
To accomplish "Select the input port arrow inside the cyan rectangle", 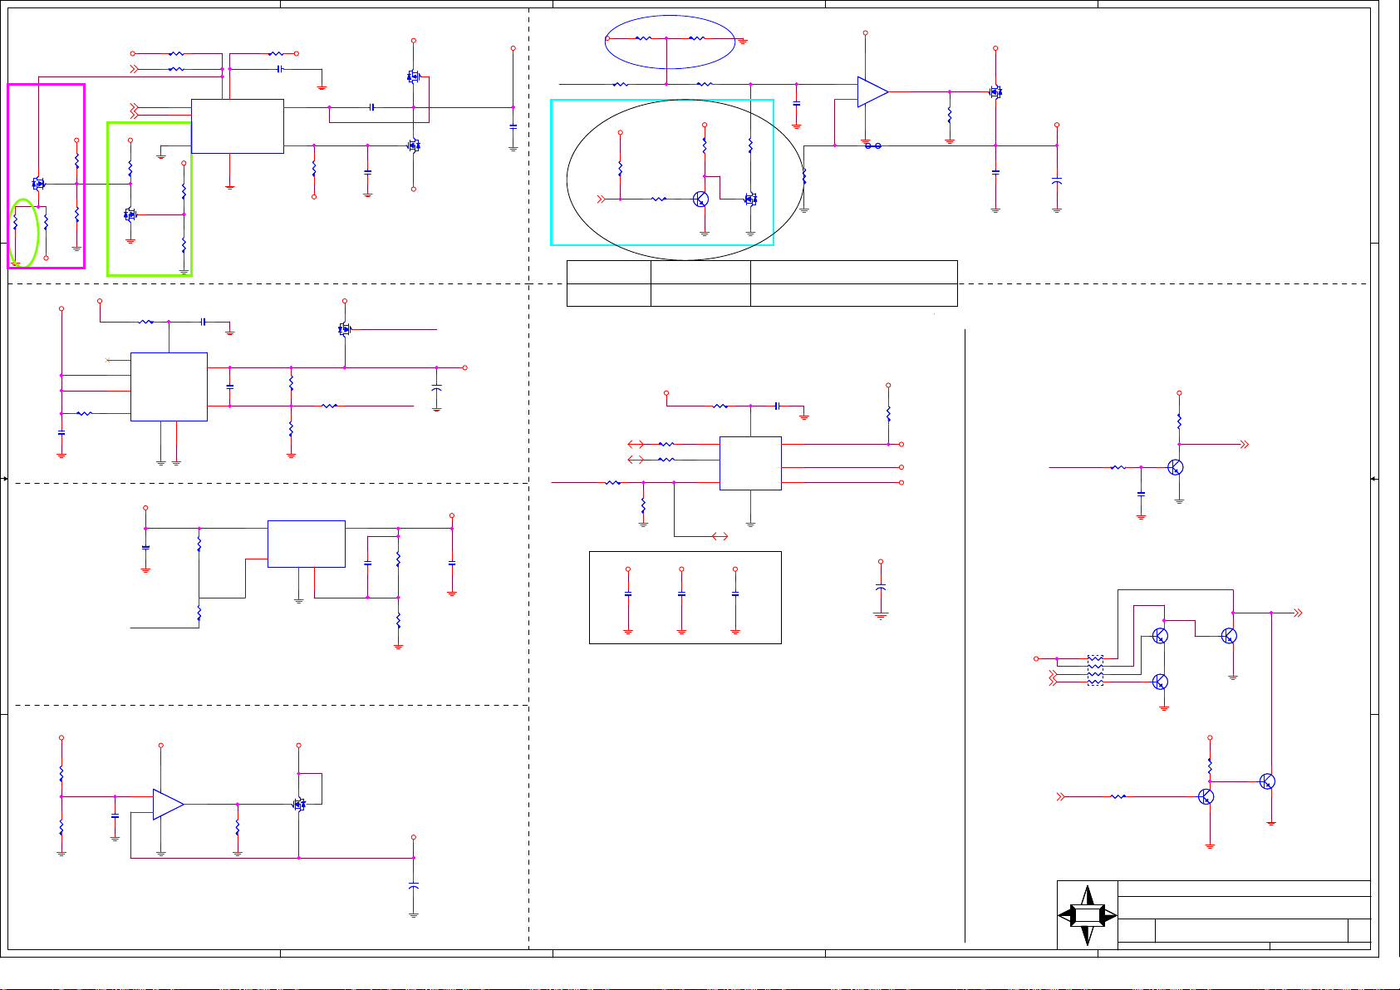I will pos(602,199).
